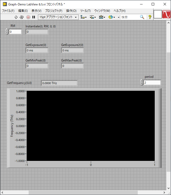Maximize the front panel window

(x=153, y=4)
